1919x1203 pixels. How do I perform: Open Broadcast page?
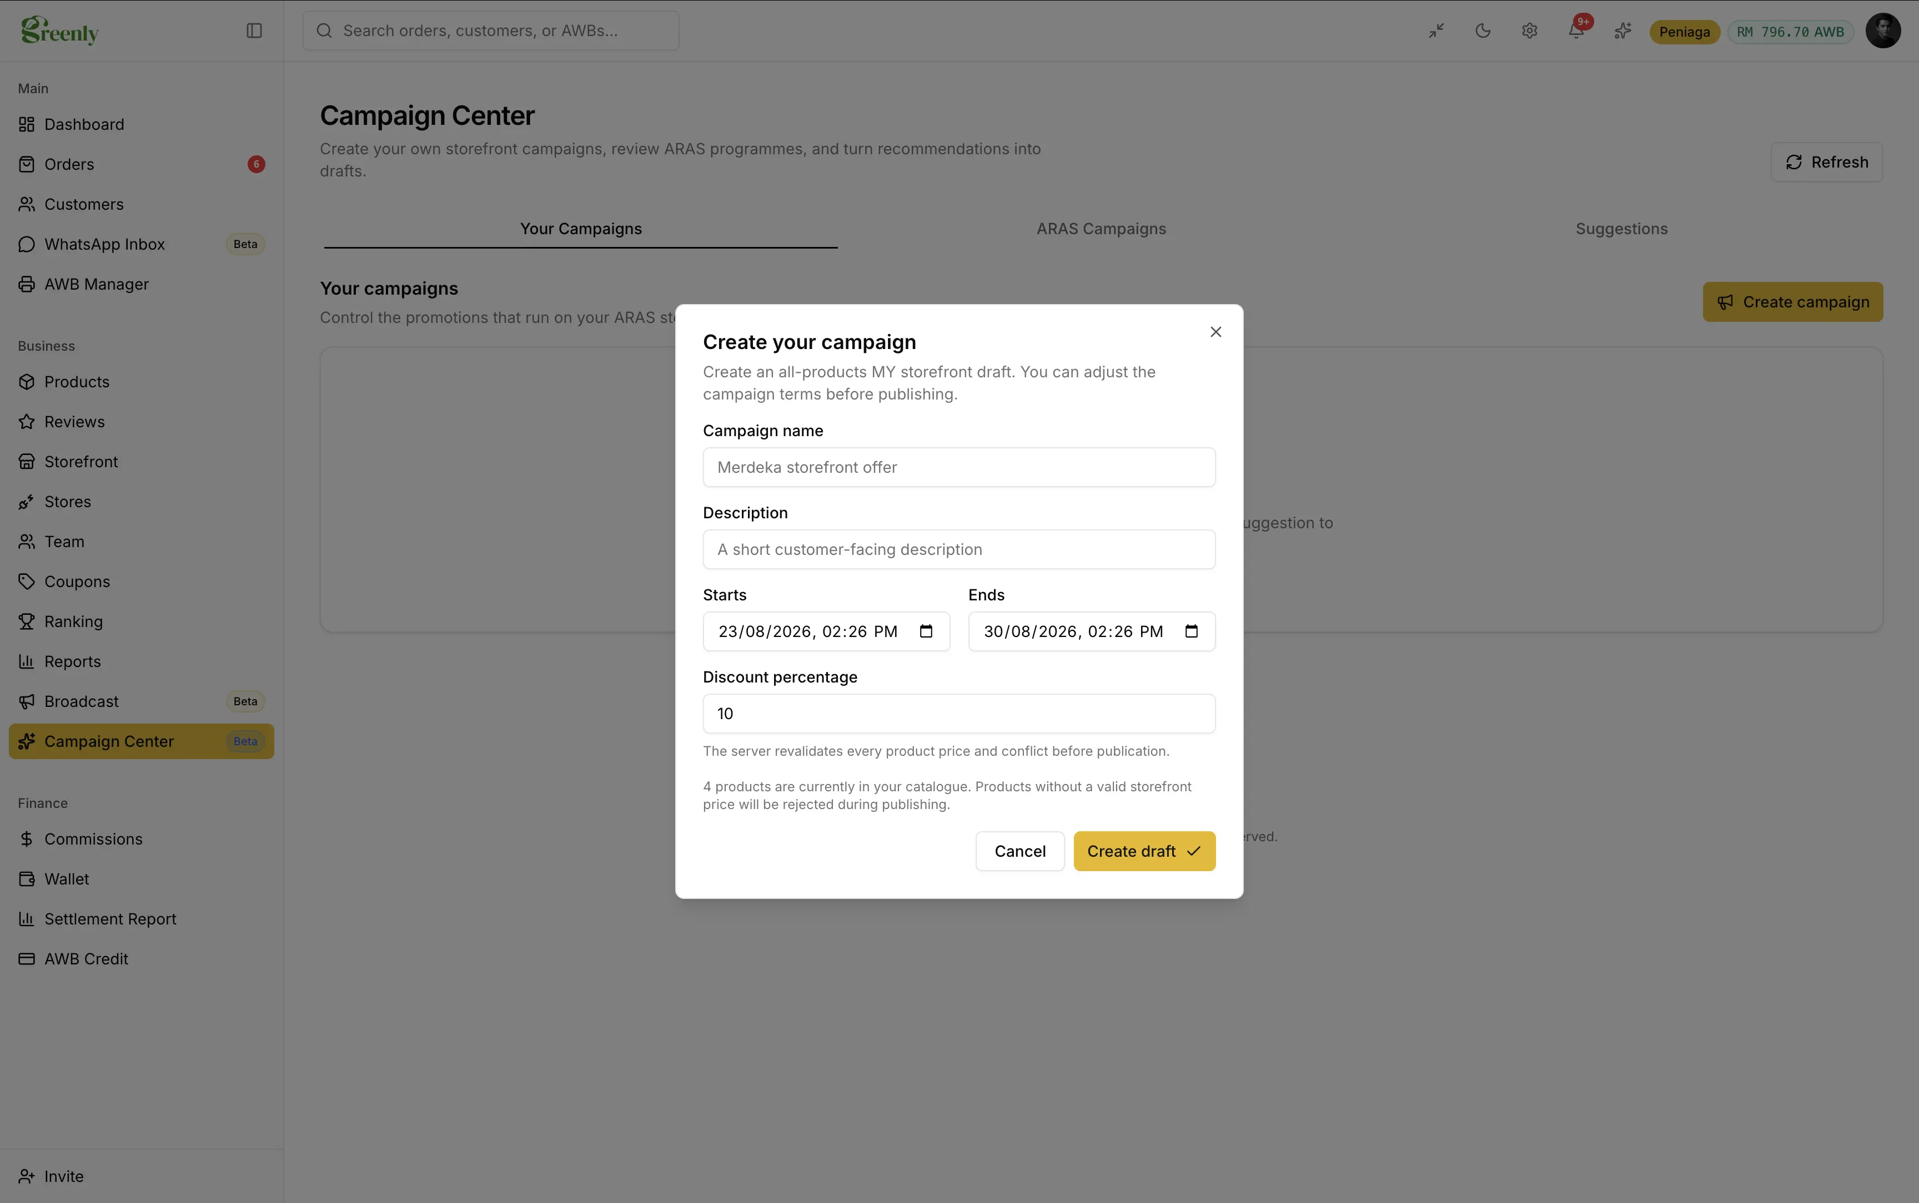[x=142, y=702]
